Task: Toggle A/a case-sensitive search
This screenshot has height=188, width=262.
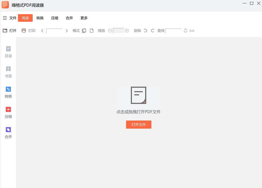Action: coord(192,31)
